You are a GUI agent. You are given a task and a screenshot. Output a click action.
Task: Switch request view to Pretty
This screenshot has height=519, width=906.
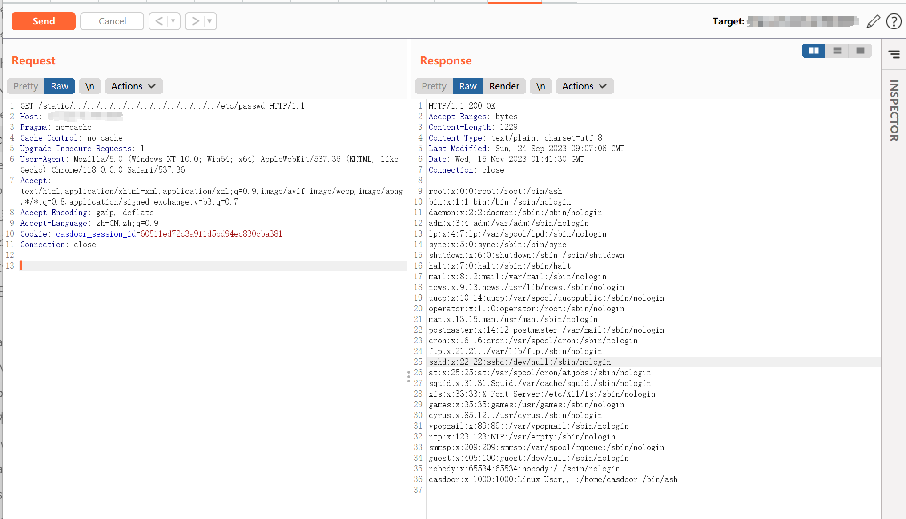tap(26, 86)
